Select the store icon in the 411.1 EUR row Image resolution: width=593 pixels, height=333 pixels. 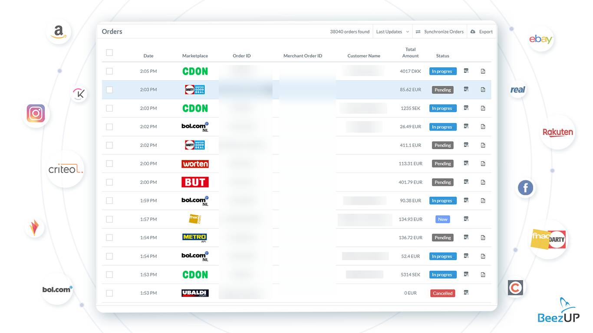[466, 145]
